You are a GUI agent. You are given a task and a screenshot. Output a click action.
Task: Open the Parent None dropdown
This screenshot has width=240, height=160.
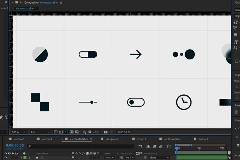(159, 158)
